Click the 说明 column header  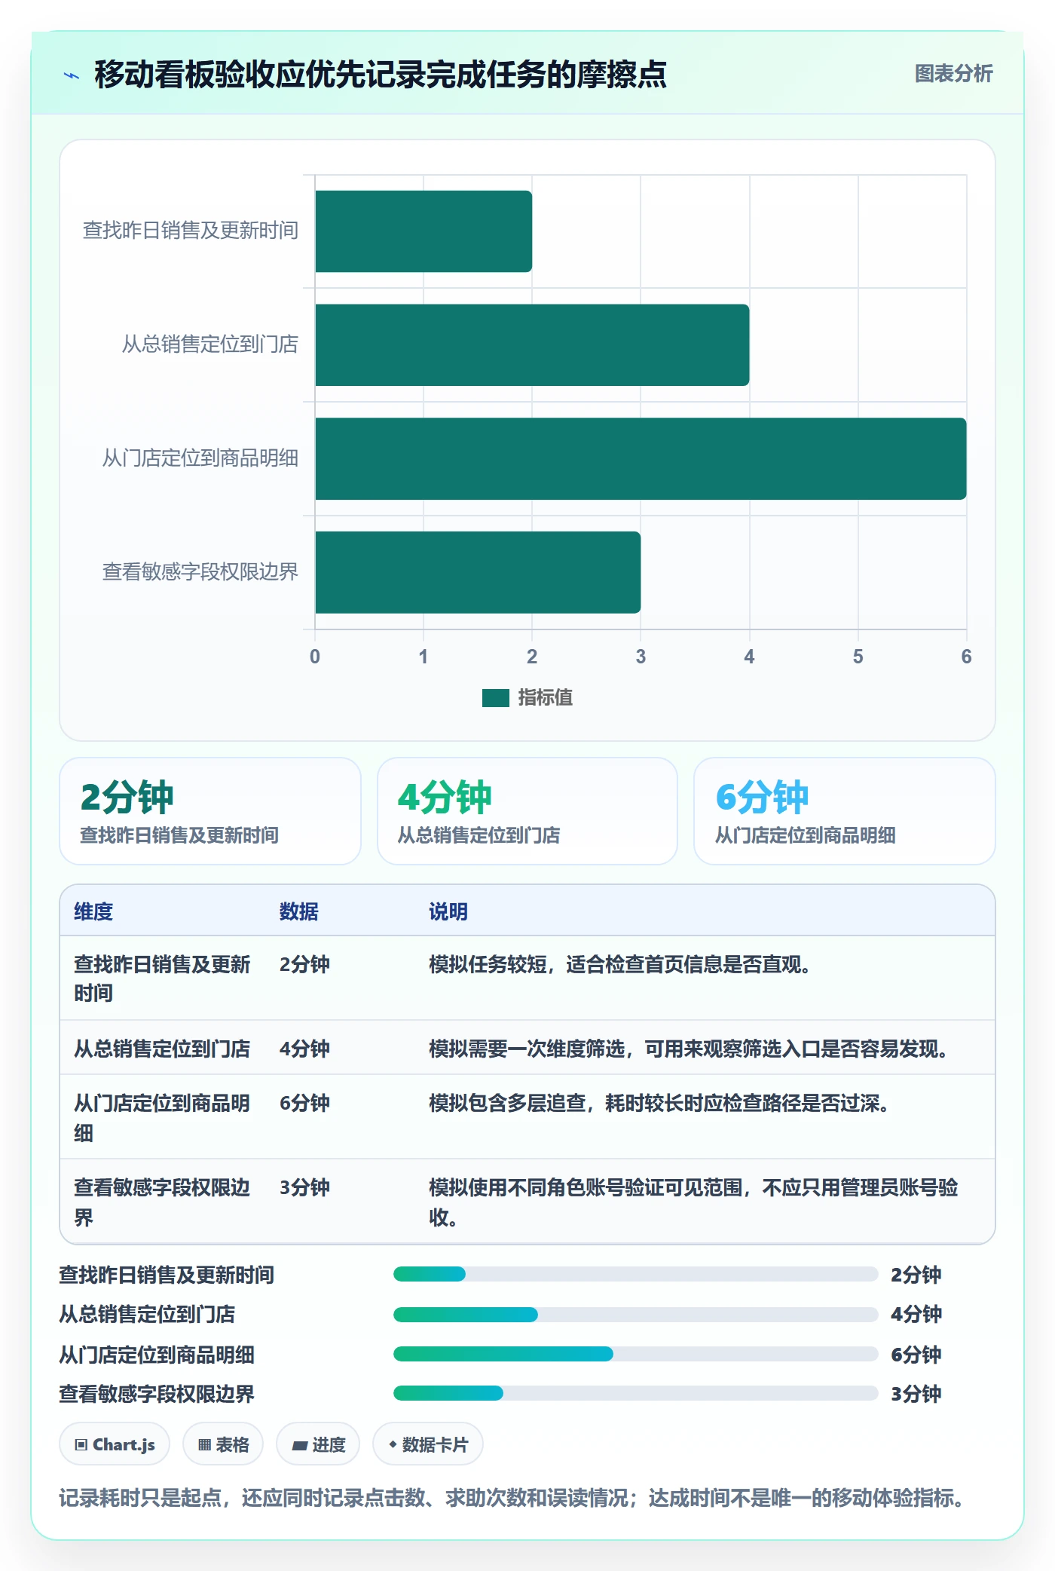point(448,912)
